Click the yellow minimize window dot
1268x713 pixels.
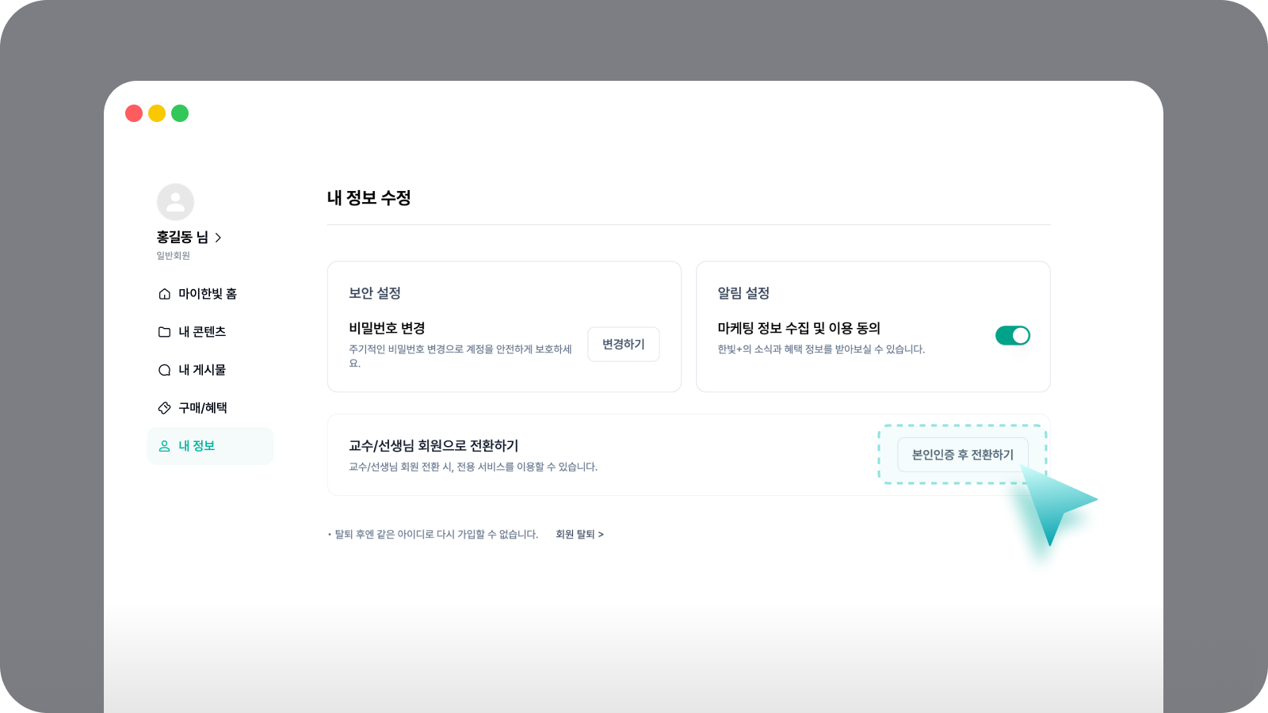click(157, 113)
